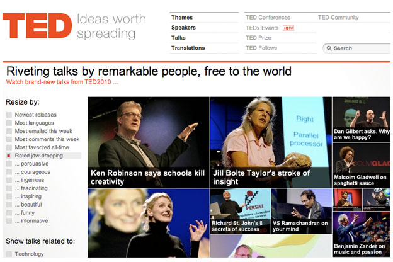Select the Most languages checkbox
The width and height of the screenshot is (393, 262).
pos(9,123)
